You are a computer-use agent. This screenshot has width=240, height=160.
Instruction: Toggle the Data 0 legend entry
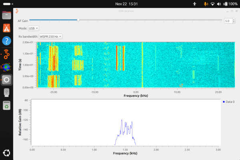click(229, 102)
